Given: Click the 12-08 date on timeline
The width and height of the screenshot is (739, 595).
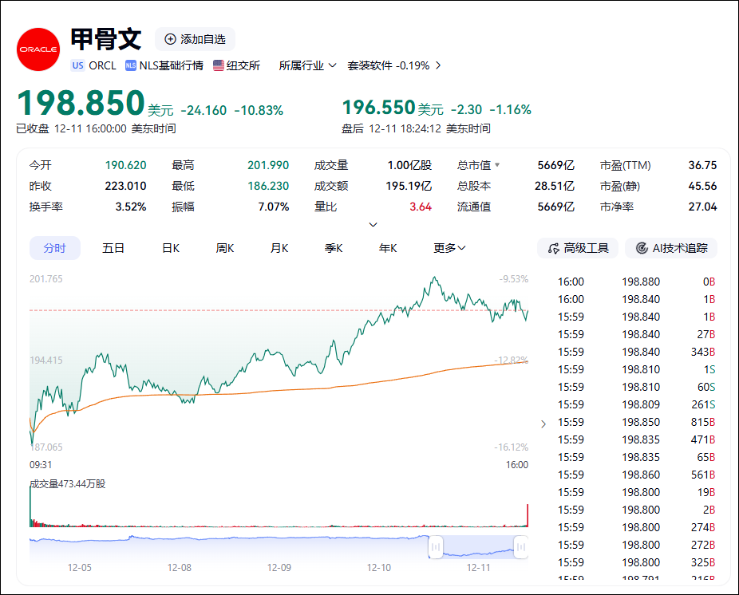Looking at the screenshot, I should [x=180, y=568].
